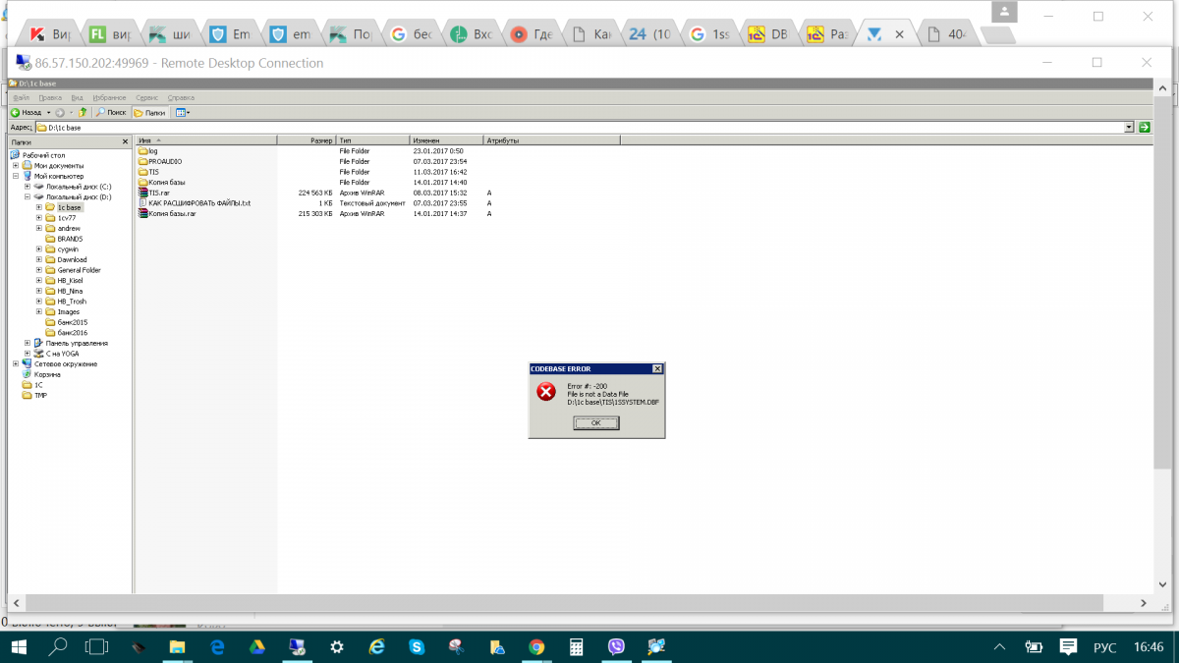
Task: Click the Назад back button
Action: click(27, 113)
